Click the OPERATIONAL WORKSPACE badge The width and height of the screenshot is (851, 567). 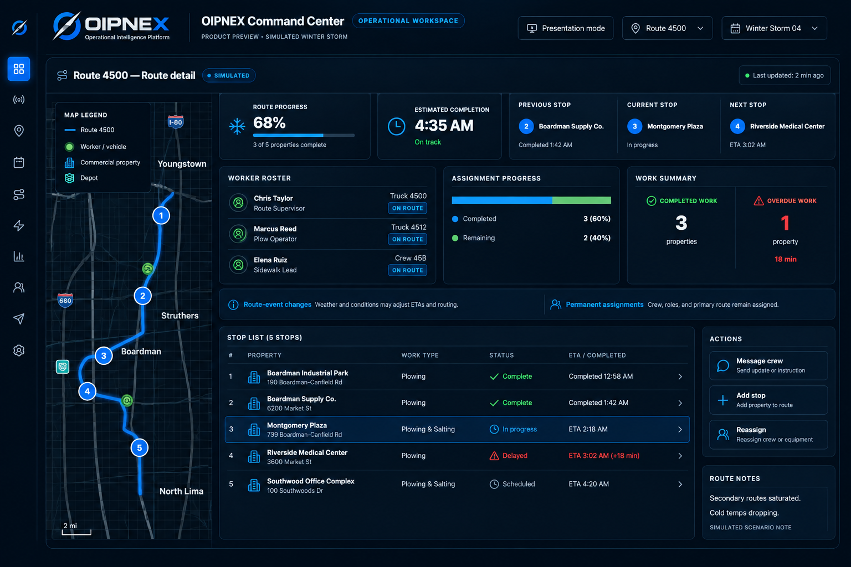click(408, 21)
